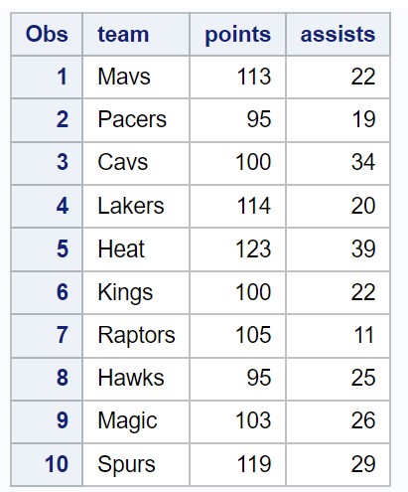Click the Cavs team name
The image size is (408, 492).
coord(123,162)
